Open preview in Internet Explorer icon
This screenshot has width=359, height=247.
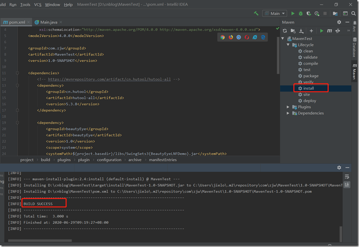(255, 37)
